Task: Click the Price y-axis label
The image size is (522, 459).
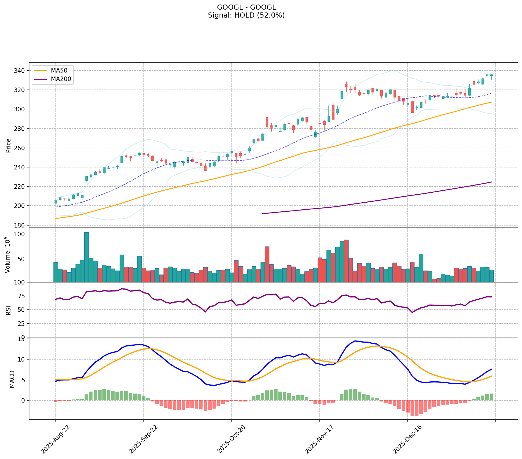Action: [8, 146]
